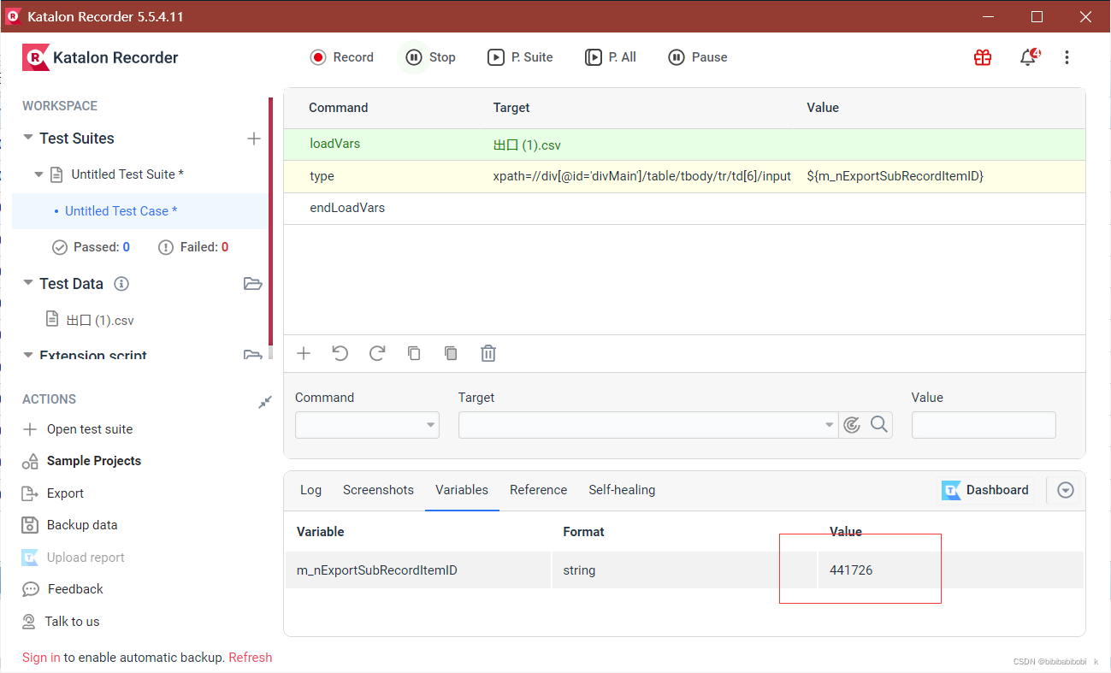Click the Failed count indicator
1111x673 pixels.
click(x=194, y=247)
